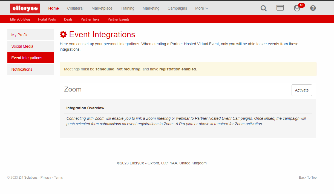Click the Zoom section title

(73, 89)
